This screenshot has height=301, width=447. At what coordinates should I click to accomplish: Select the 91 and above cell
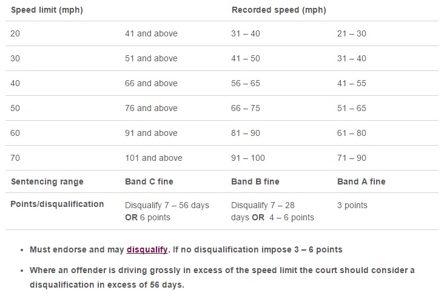tap(151, 133)
